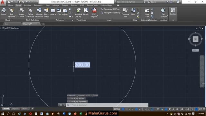Click Attach in the Point Cloud panel
Screen dimensions: 206x116
(86, 12)
